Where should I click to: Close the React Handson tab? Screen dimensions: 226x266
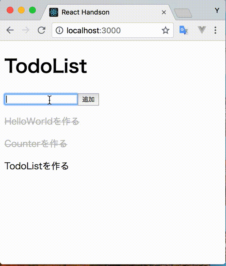164,13
